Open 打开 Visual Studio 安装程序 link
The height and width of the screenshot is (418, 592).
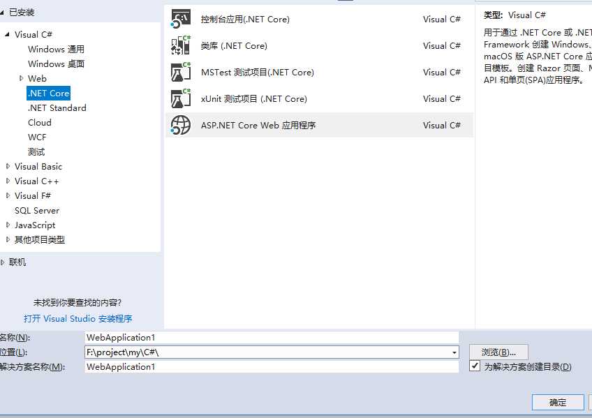(x=78, y=319)
